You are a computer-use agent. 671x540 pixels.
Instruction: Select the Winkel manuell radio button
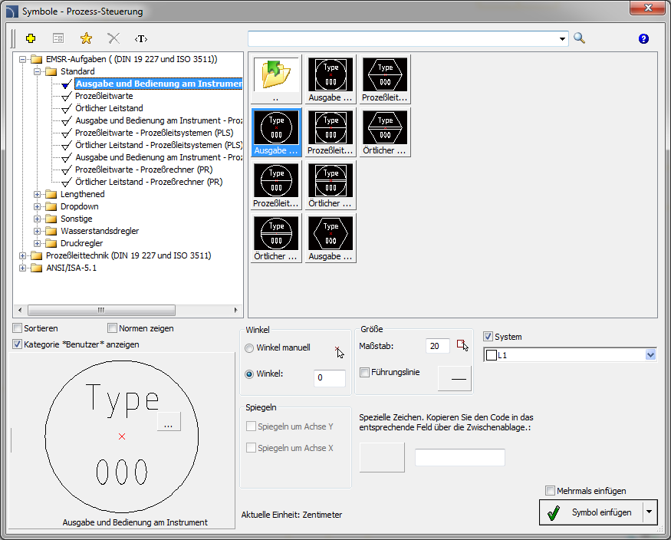point(249,348)
